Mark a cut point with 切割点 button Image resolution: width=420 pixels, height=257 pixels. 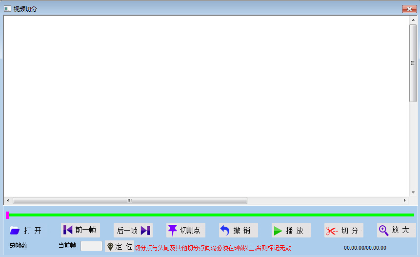click(186, 230)
